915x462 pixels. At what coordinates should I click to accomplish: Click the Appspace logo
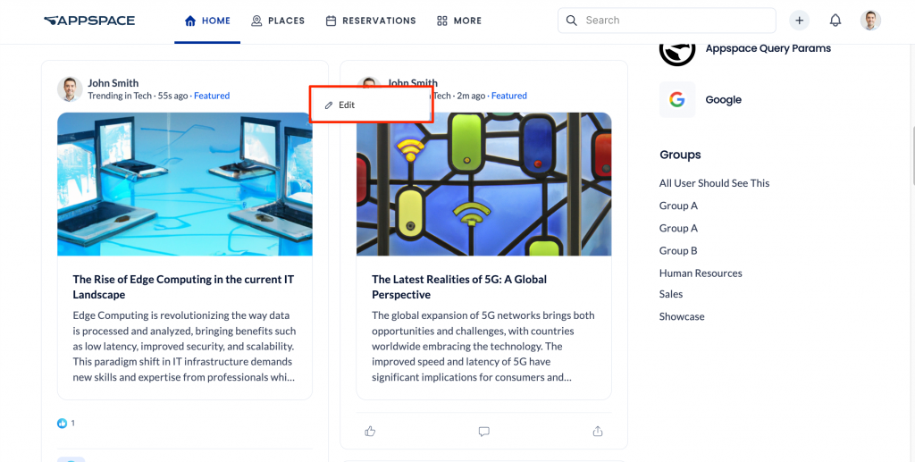pos(89,21)
